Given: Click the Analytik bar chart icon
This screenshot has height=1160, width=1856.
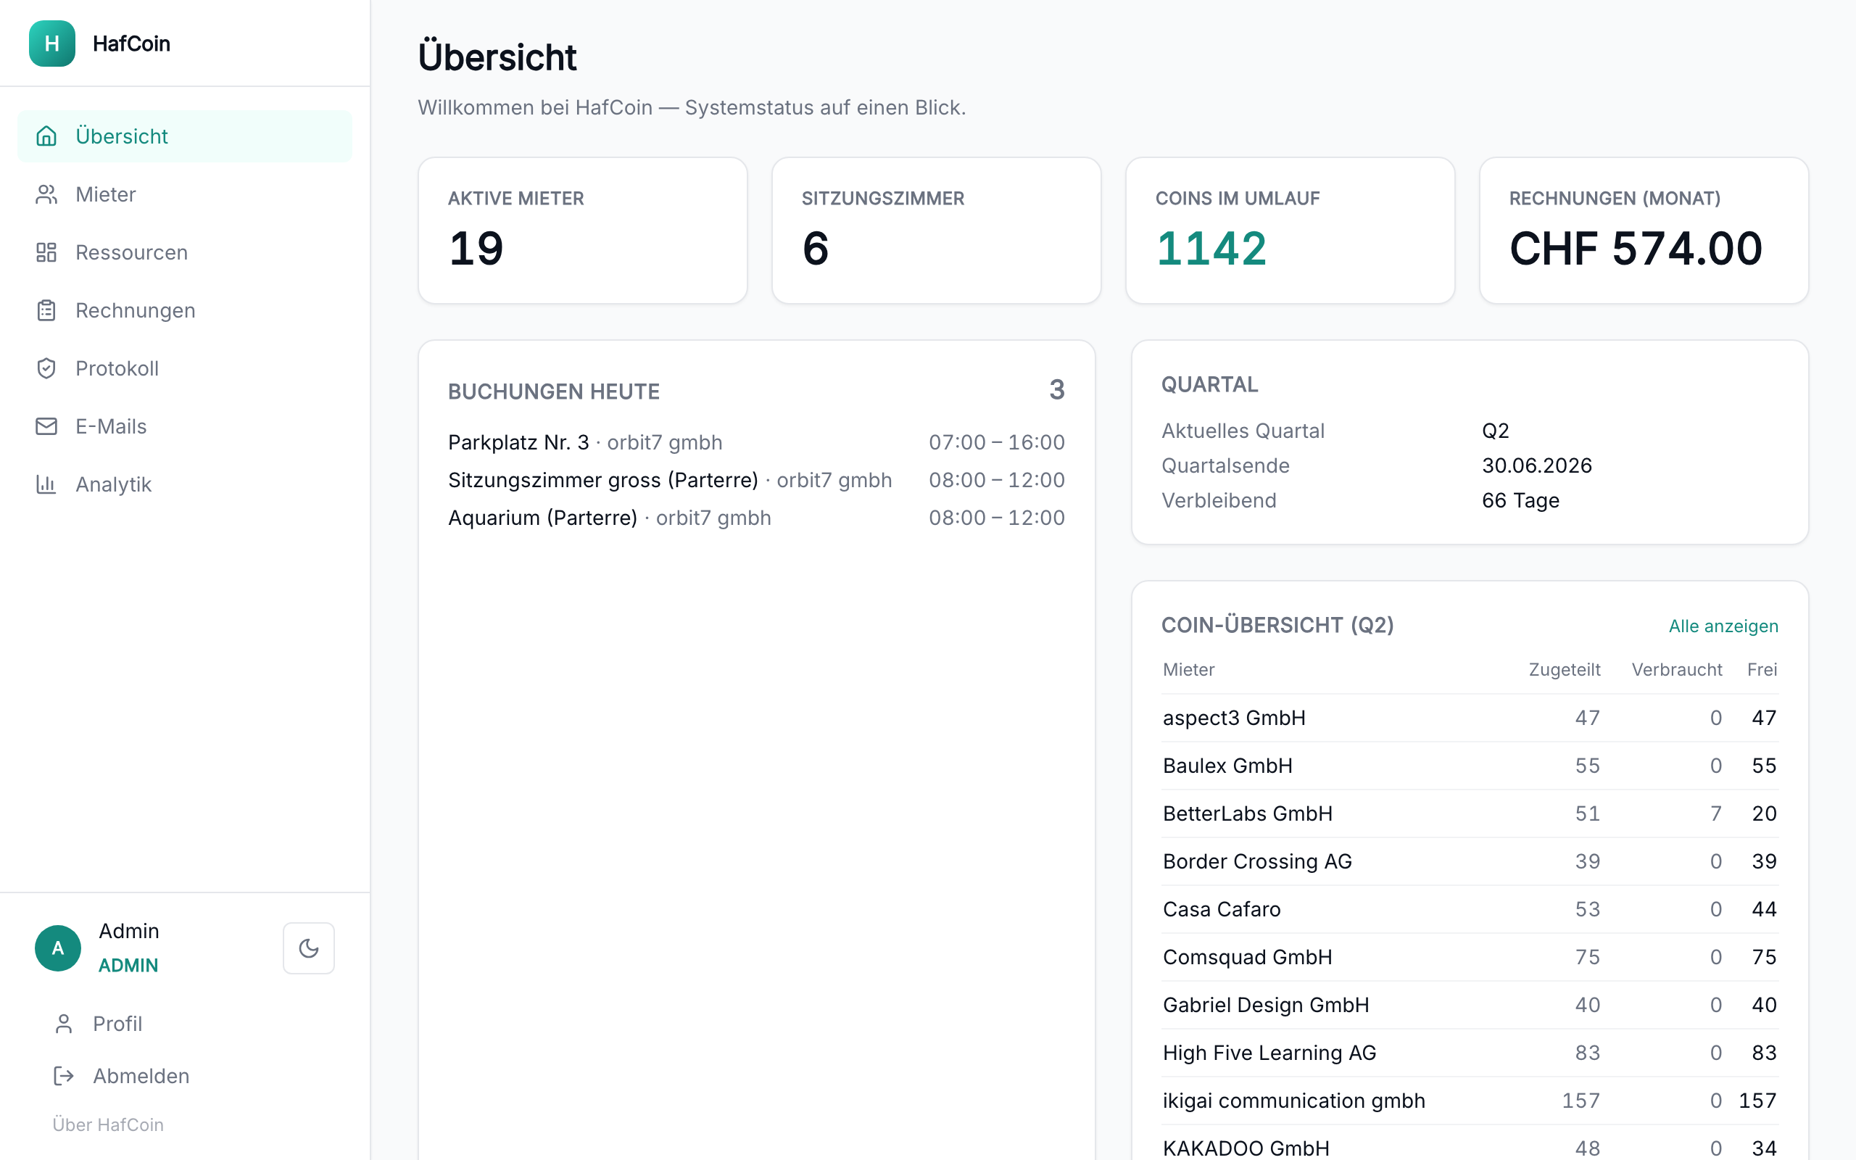Looking at the screenshot, I should 47,484.
